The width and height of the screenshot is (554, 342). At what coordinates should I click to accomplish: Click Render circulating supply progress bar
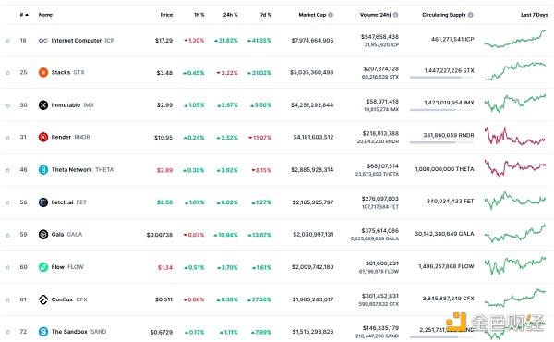[x=441, y=142]
